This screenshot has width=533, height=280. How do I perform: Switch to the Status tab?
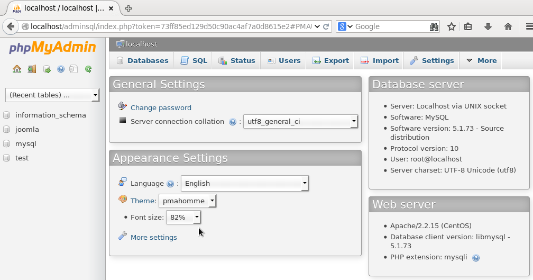236,60
